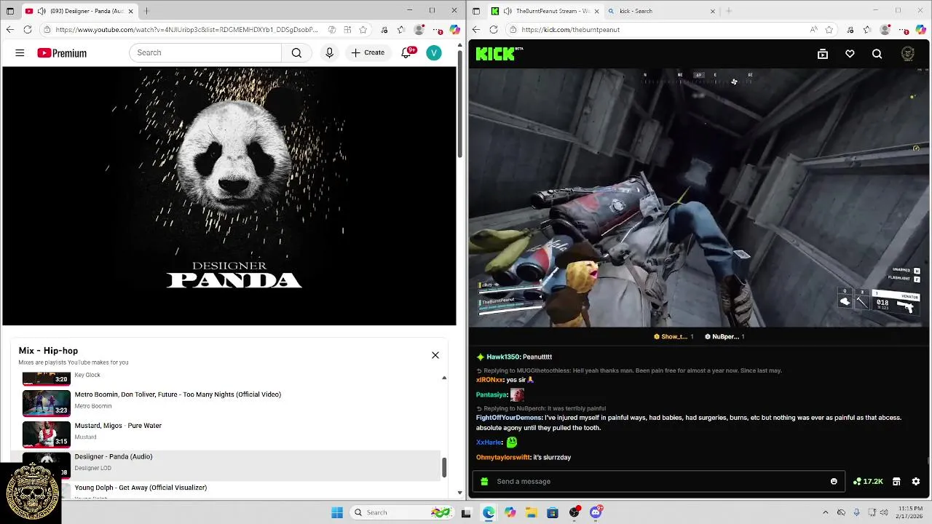Open Edge settings ellipsis in Kick window
The width and height of the screenshot is (932, 524).
903,30
